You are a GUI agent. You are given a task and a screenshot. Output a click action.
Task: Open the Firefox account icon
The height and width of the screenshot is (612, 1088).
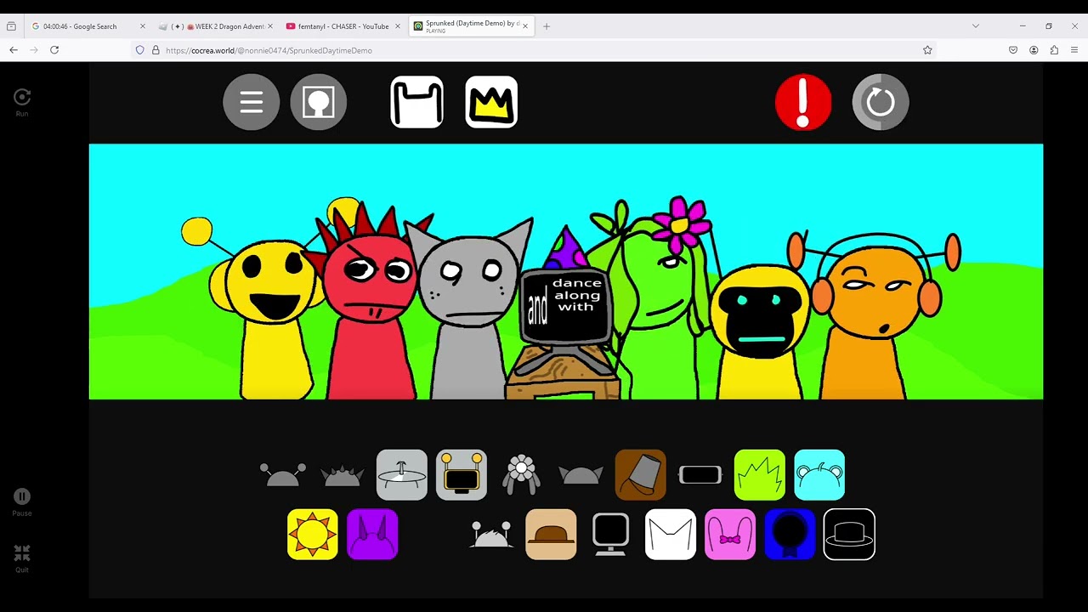[1034, 50]
